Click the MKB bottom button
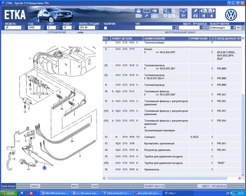The image size is (246, 196). point(74,186)
